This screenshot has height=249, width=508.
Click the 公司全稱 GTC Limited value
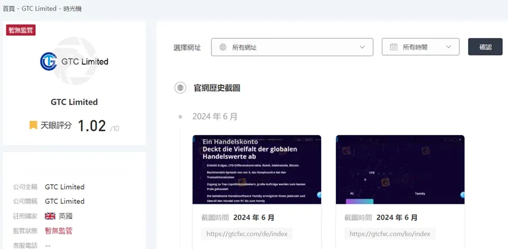pyautogui.click(x=65, y=187)
